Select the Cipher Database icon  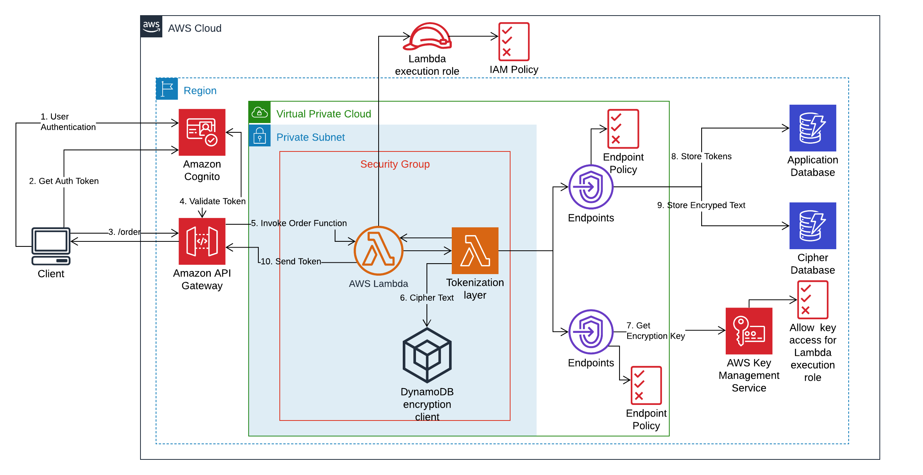pyautogui.click(x=812, y=226)
